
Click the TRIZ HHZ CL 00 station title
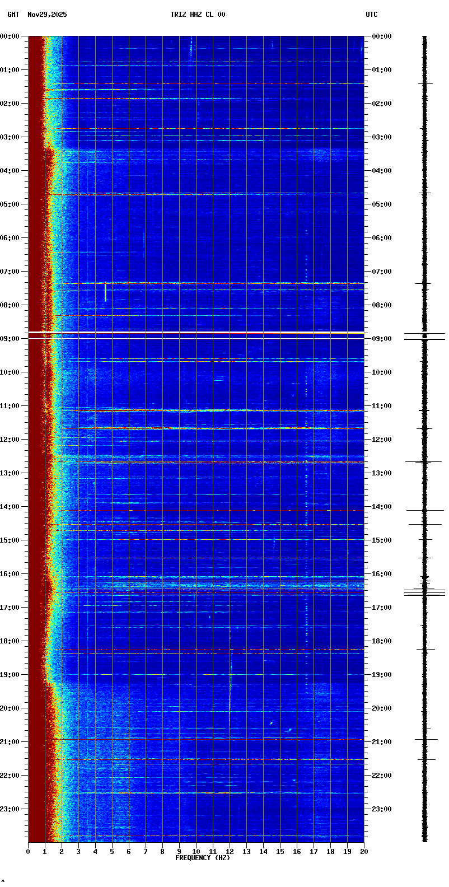coord(198,15)
